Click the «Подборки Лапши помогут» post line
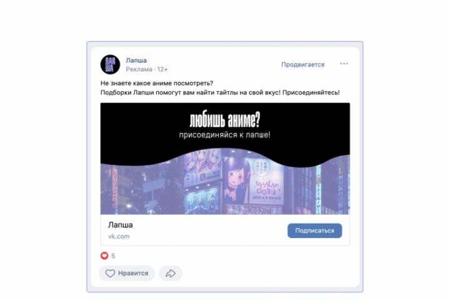 click(x=220, y=92)
